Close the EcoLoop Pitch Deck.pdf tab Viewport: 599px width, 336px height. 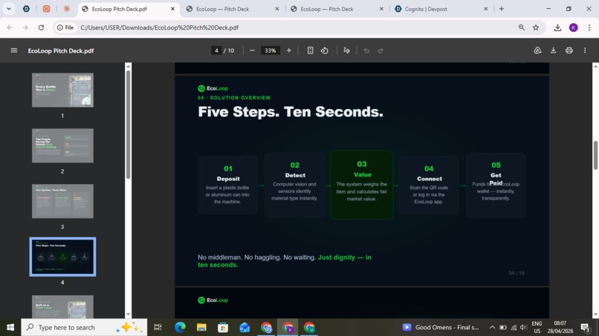172,9
